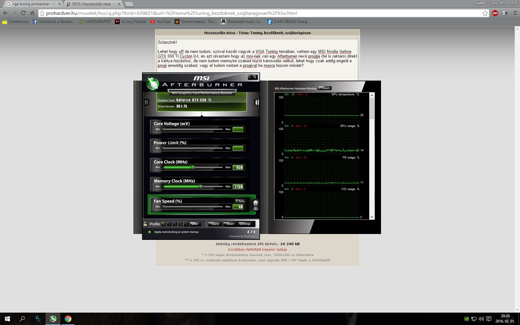Open the nCore | Főoldal bookmark
The height and width of the screenshot is (325, 520).
tap(131, 22)
